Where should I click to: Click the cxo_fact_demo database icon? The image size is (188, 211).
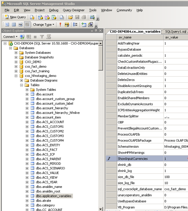pyautogui.click(x=21, y=66)
